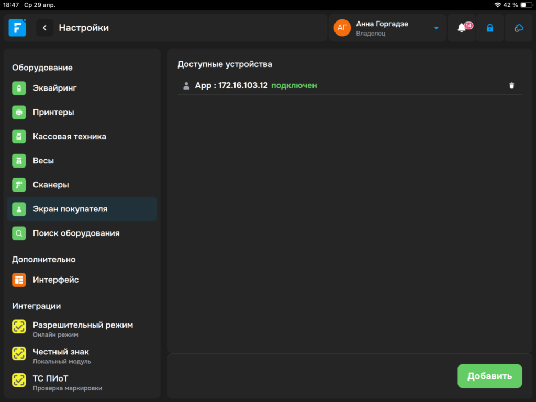Tap the 18:47 clock in status bar
The image size is (536, 402).
click(11, 5)
